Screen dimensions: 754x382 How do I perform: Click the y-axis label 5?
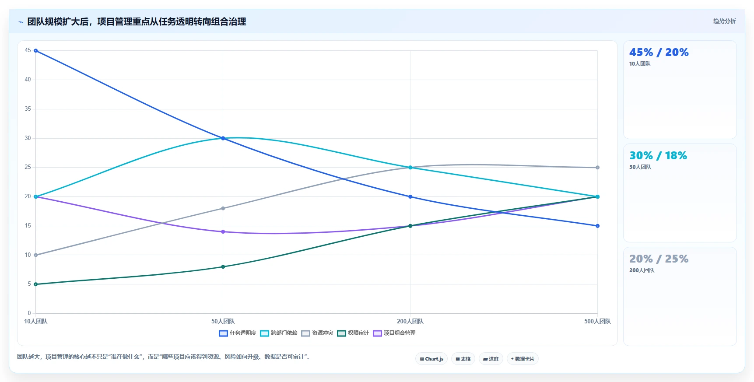[x=29, y=284]
